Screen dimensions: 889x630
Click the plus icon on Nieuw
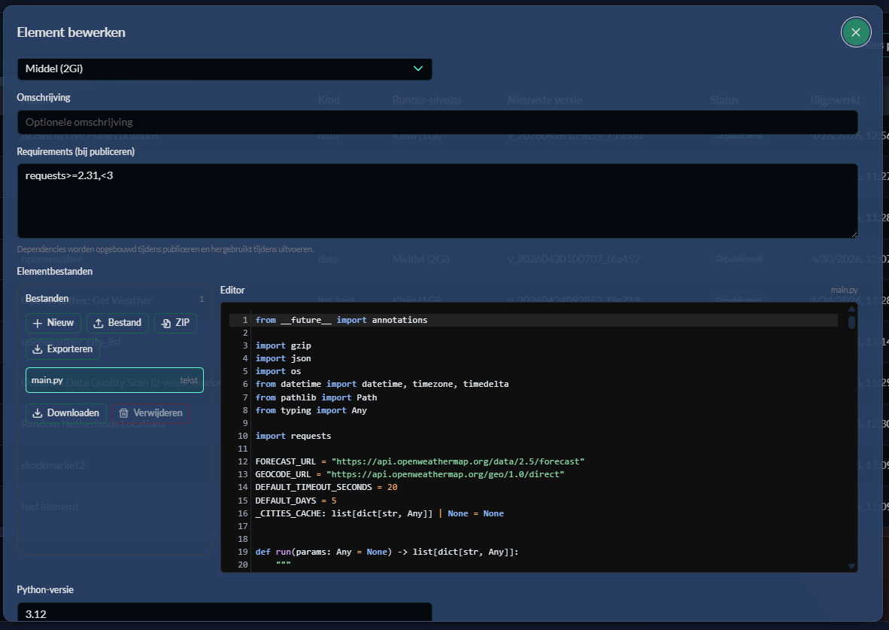click(x=38, y=323)
